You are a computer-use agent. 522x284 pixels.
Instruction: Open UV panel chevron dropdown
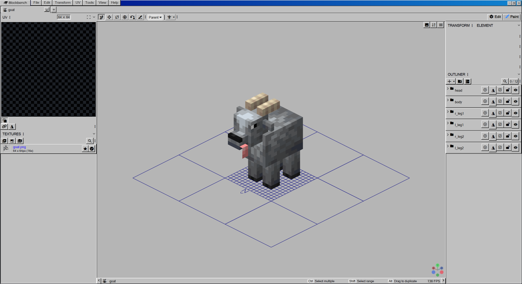(94, 17)
